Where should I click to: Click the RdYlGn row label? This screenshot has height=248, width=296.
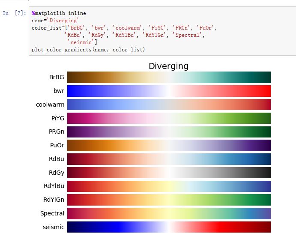tap(54, 200)
